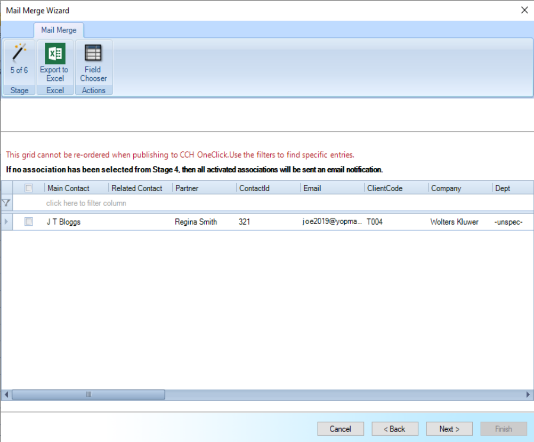The height and width of the screenshot is (442, 534).
Task: Click the Related Contact column header
Action: [x=140, y=188]
